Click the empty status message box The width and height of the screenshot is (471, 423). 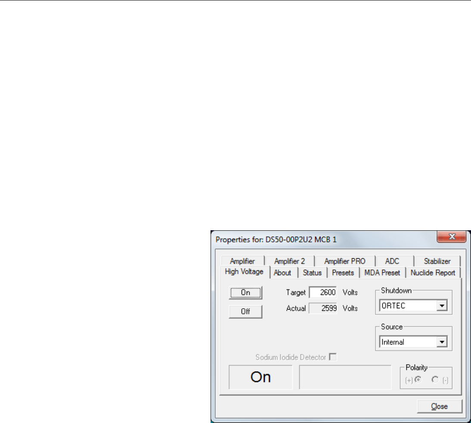[x=345, y=377]
